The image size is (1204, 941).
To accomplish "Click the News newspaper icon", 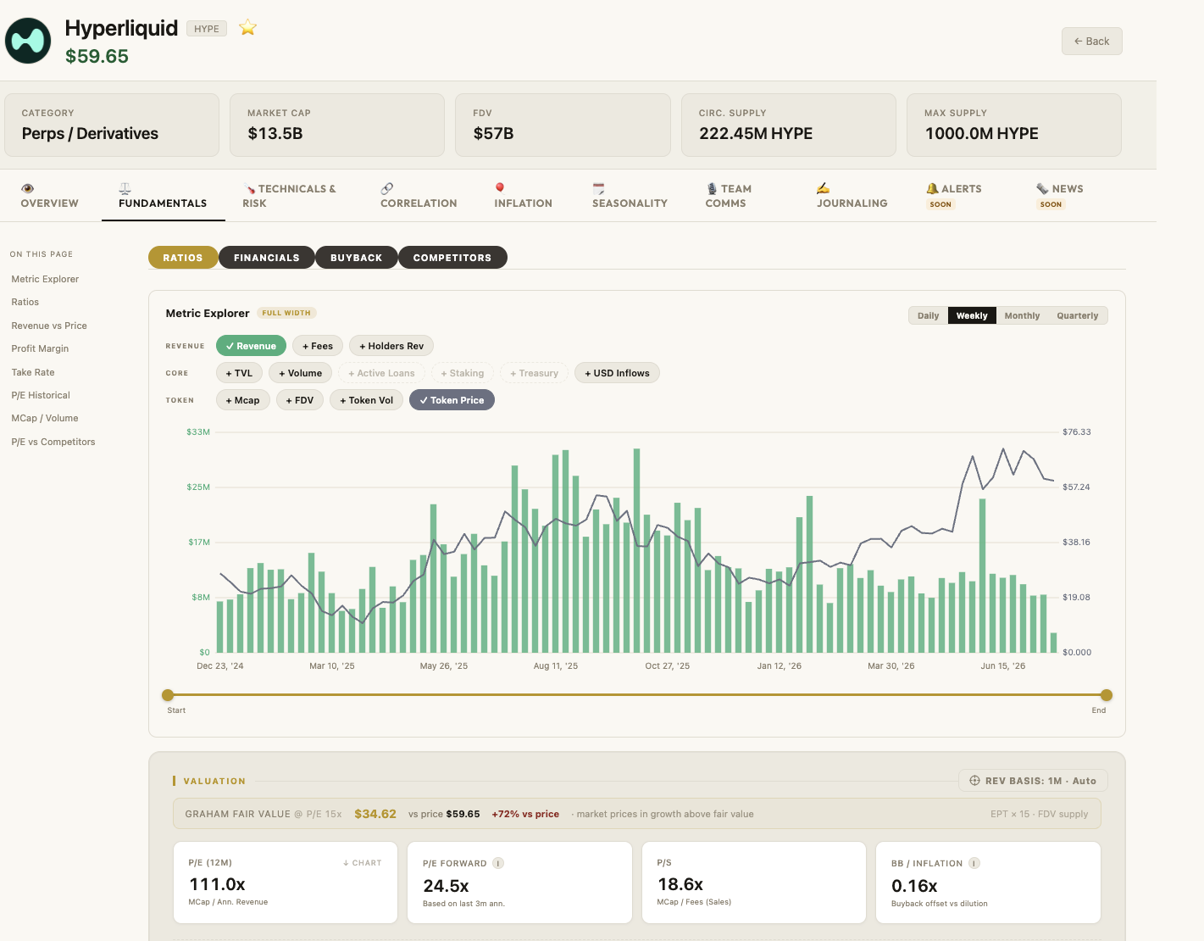I will (x=1042, y=188).
